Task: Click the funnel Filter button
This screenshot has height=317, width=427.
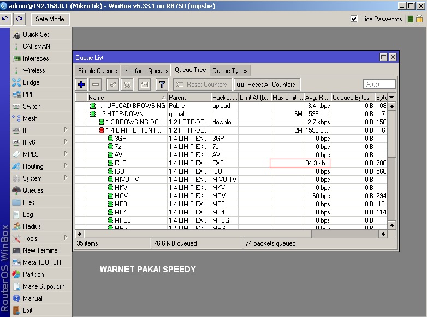Action: (x=162, y=85)
